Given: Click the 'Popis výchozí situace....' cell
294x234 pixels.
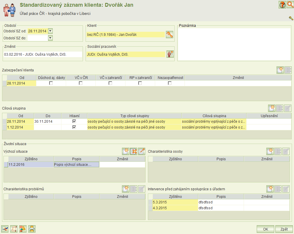Looking at the screenshot, I should (x=77, y=165).
